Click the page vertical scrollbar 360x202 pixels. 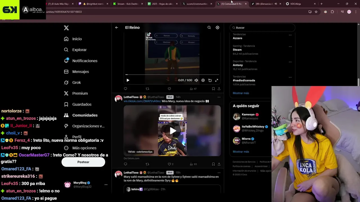coord(358,83)
